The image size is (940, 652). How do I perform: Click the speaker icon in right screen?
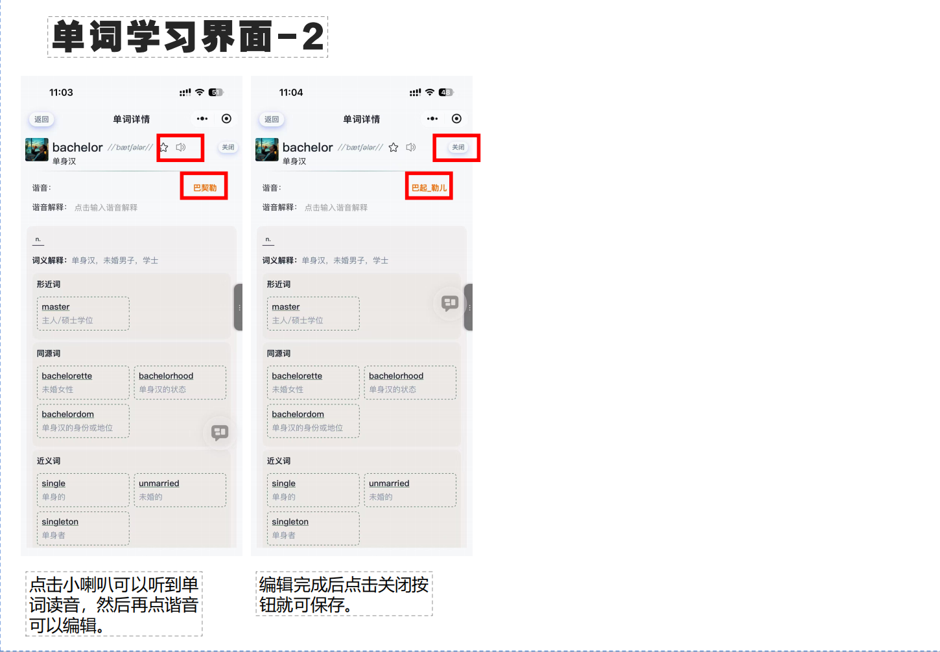click(x=411, y=148)
